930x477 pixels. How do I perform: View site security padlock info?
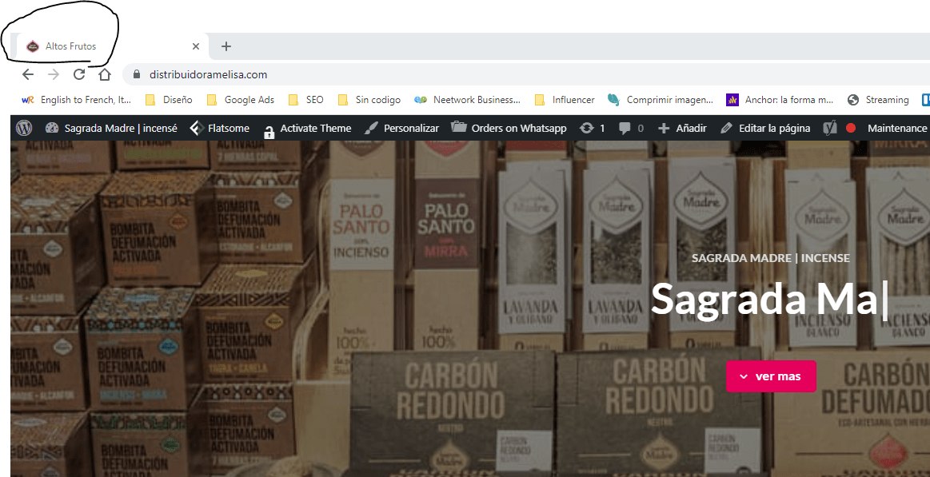[137, 74]
